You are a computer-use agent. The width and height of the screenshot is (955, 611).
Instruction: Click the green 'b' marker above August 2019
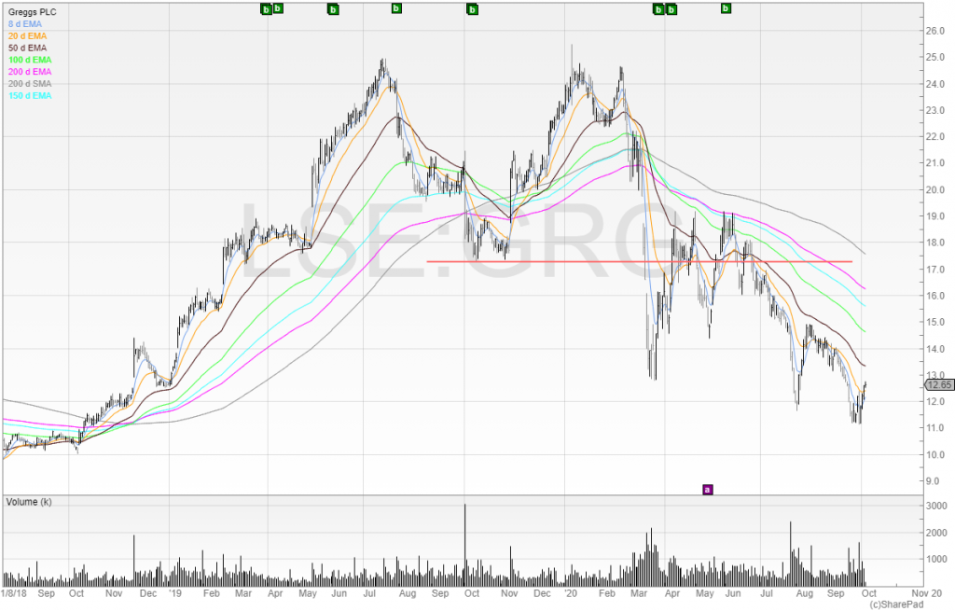[396, 8]
